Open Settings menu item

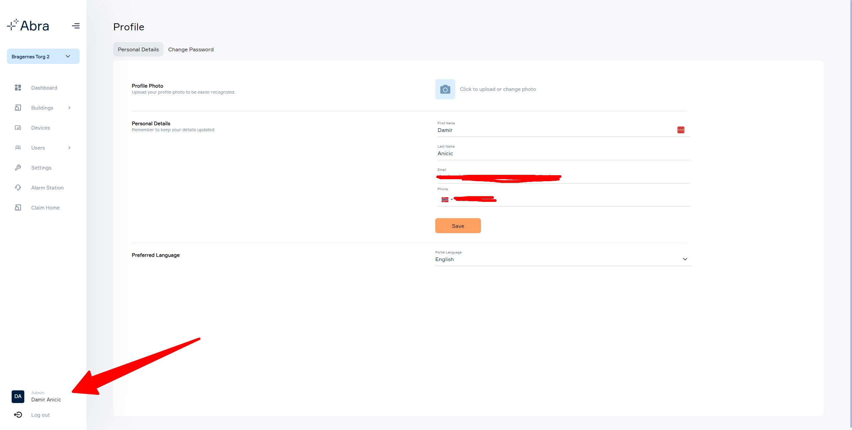(41, 168)
